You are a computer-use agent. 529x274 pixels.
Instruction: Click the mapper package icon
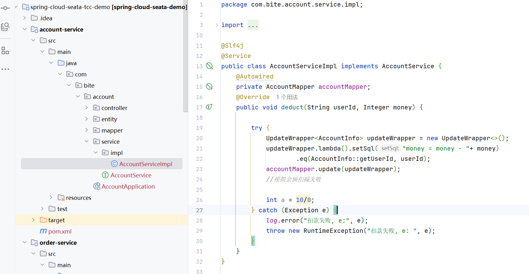97,130
